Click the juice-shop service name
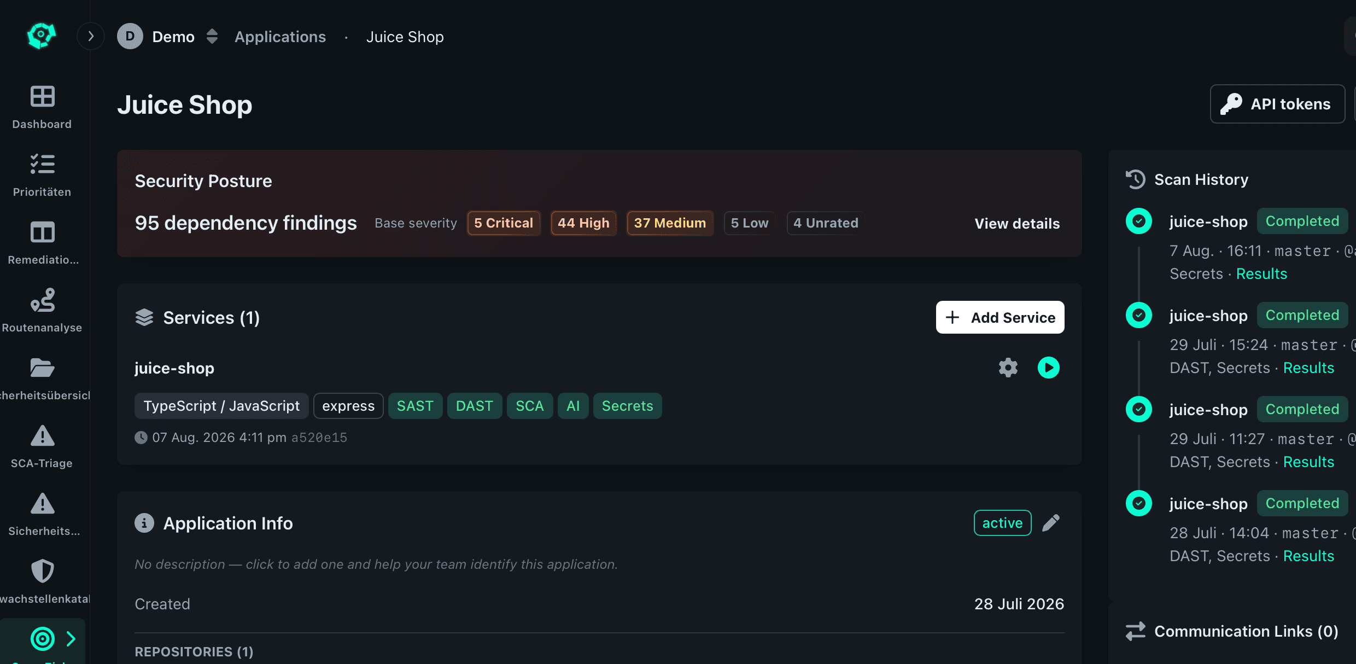 coord(174,368)
